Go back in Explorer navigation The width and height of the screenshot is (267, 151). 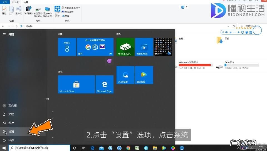coord(3,26)
